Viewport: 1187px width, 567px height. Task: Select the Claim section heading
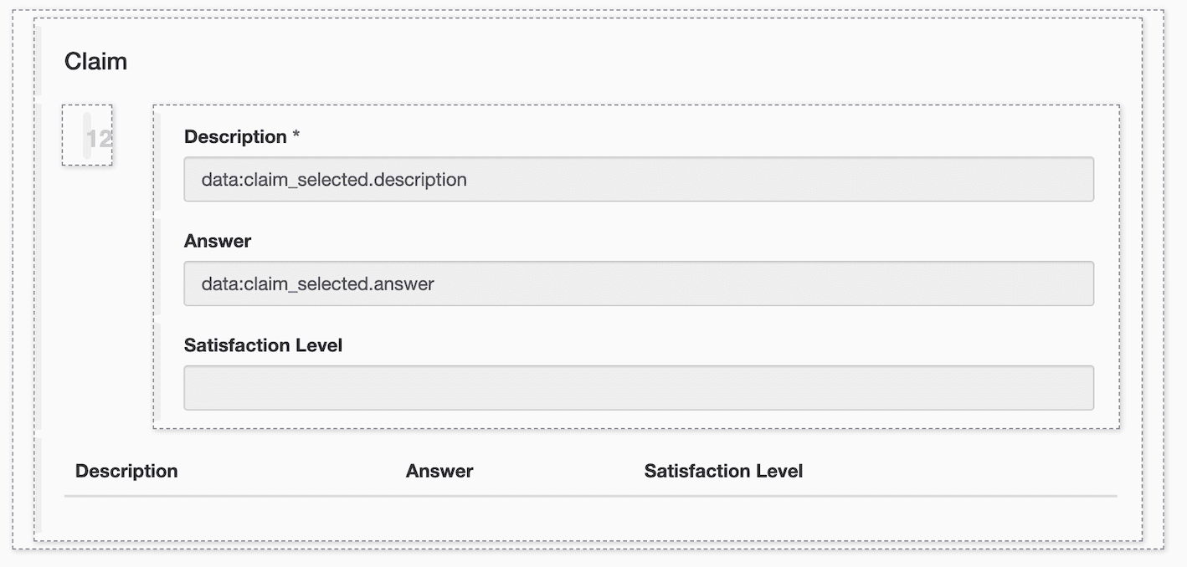click(95, 60)
